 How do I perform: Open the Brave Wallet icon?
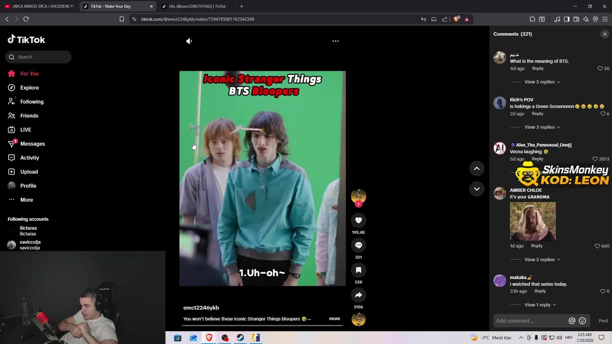pos(576,19)
